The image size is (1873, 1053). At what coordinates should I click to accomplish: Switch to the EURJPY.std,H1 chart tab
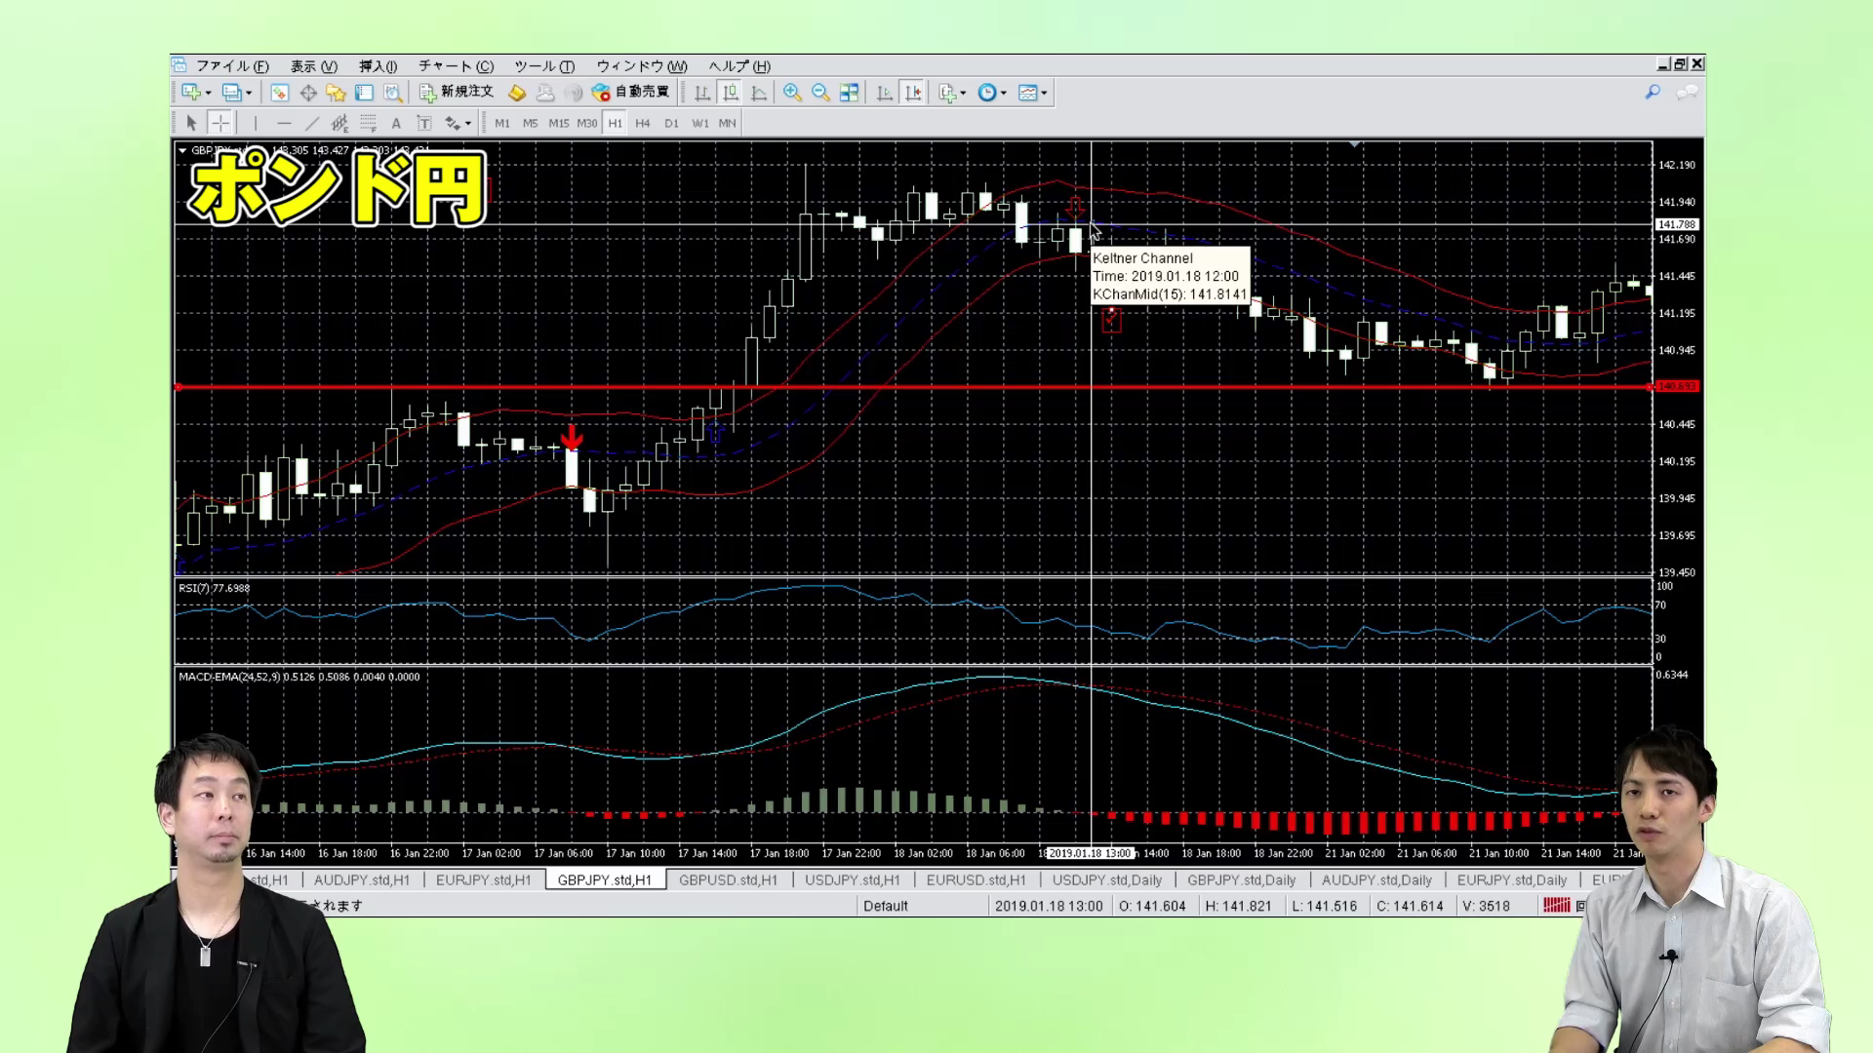point(483,879)
